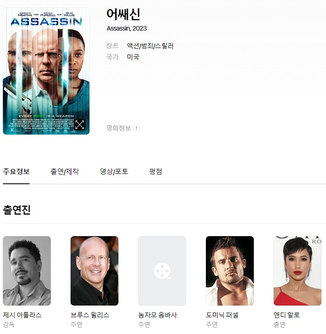This screenshot has height=334, width=326.
Task: Open 제시 아틀라스 director photo
Action: [27, 271]
